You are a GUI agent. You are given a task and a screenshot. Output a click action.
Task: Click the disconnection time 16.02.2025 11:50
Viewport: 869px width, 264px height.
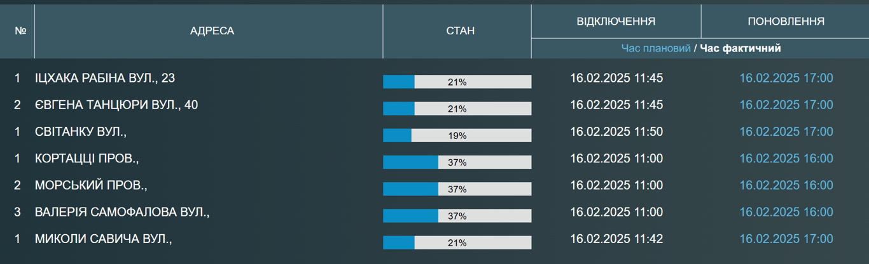pyautogui.click(x=616, y=131)
